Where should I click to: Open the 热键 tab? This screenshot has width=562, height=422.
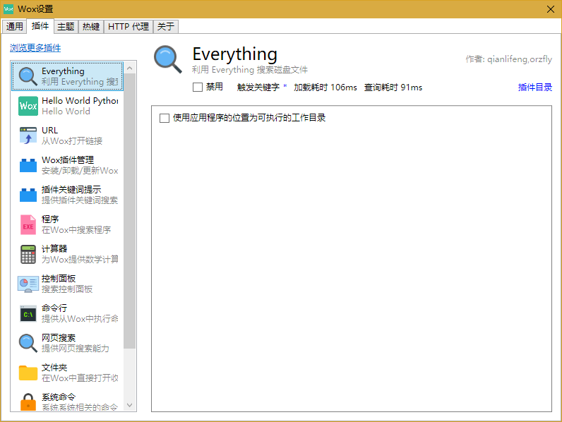91,27
